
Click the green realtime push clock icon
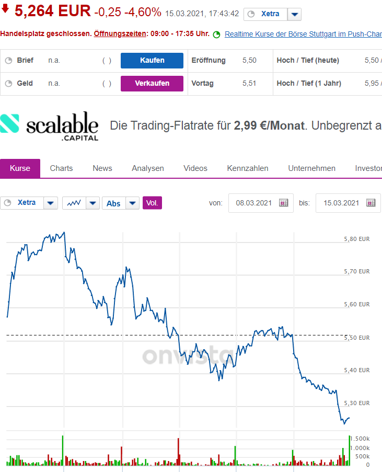point(217,34)
